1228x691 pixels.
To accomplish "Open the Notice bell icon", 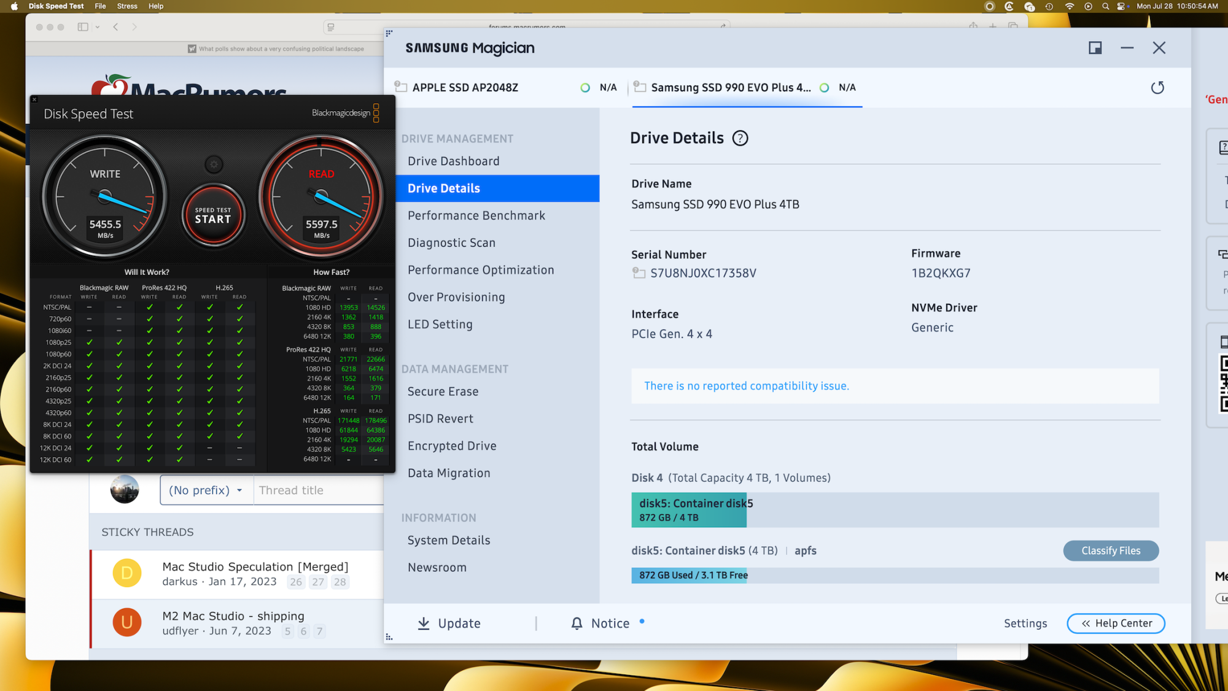I will point(577,623).
